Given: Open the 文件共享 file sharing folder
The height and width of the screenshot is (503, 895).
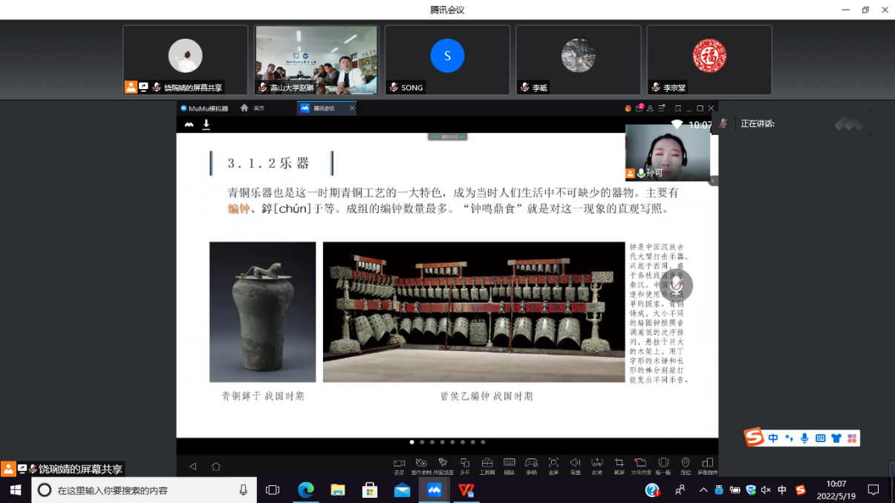Looking at the screenshot, I should click(x=640, y=465).
